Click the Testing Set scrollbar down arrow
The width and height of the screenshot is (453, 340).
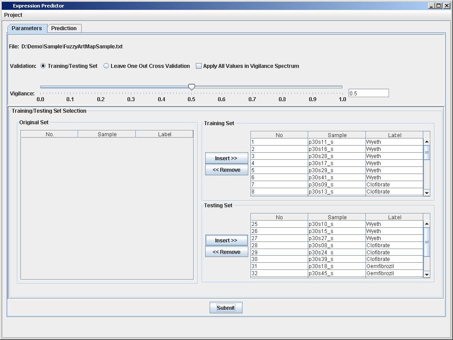(x=427, y=274)
